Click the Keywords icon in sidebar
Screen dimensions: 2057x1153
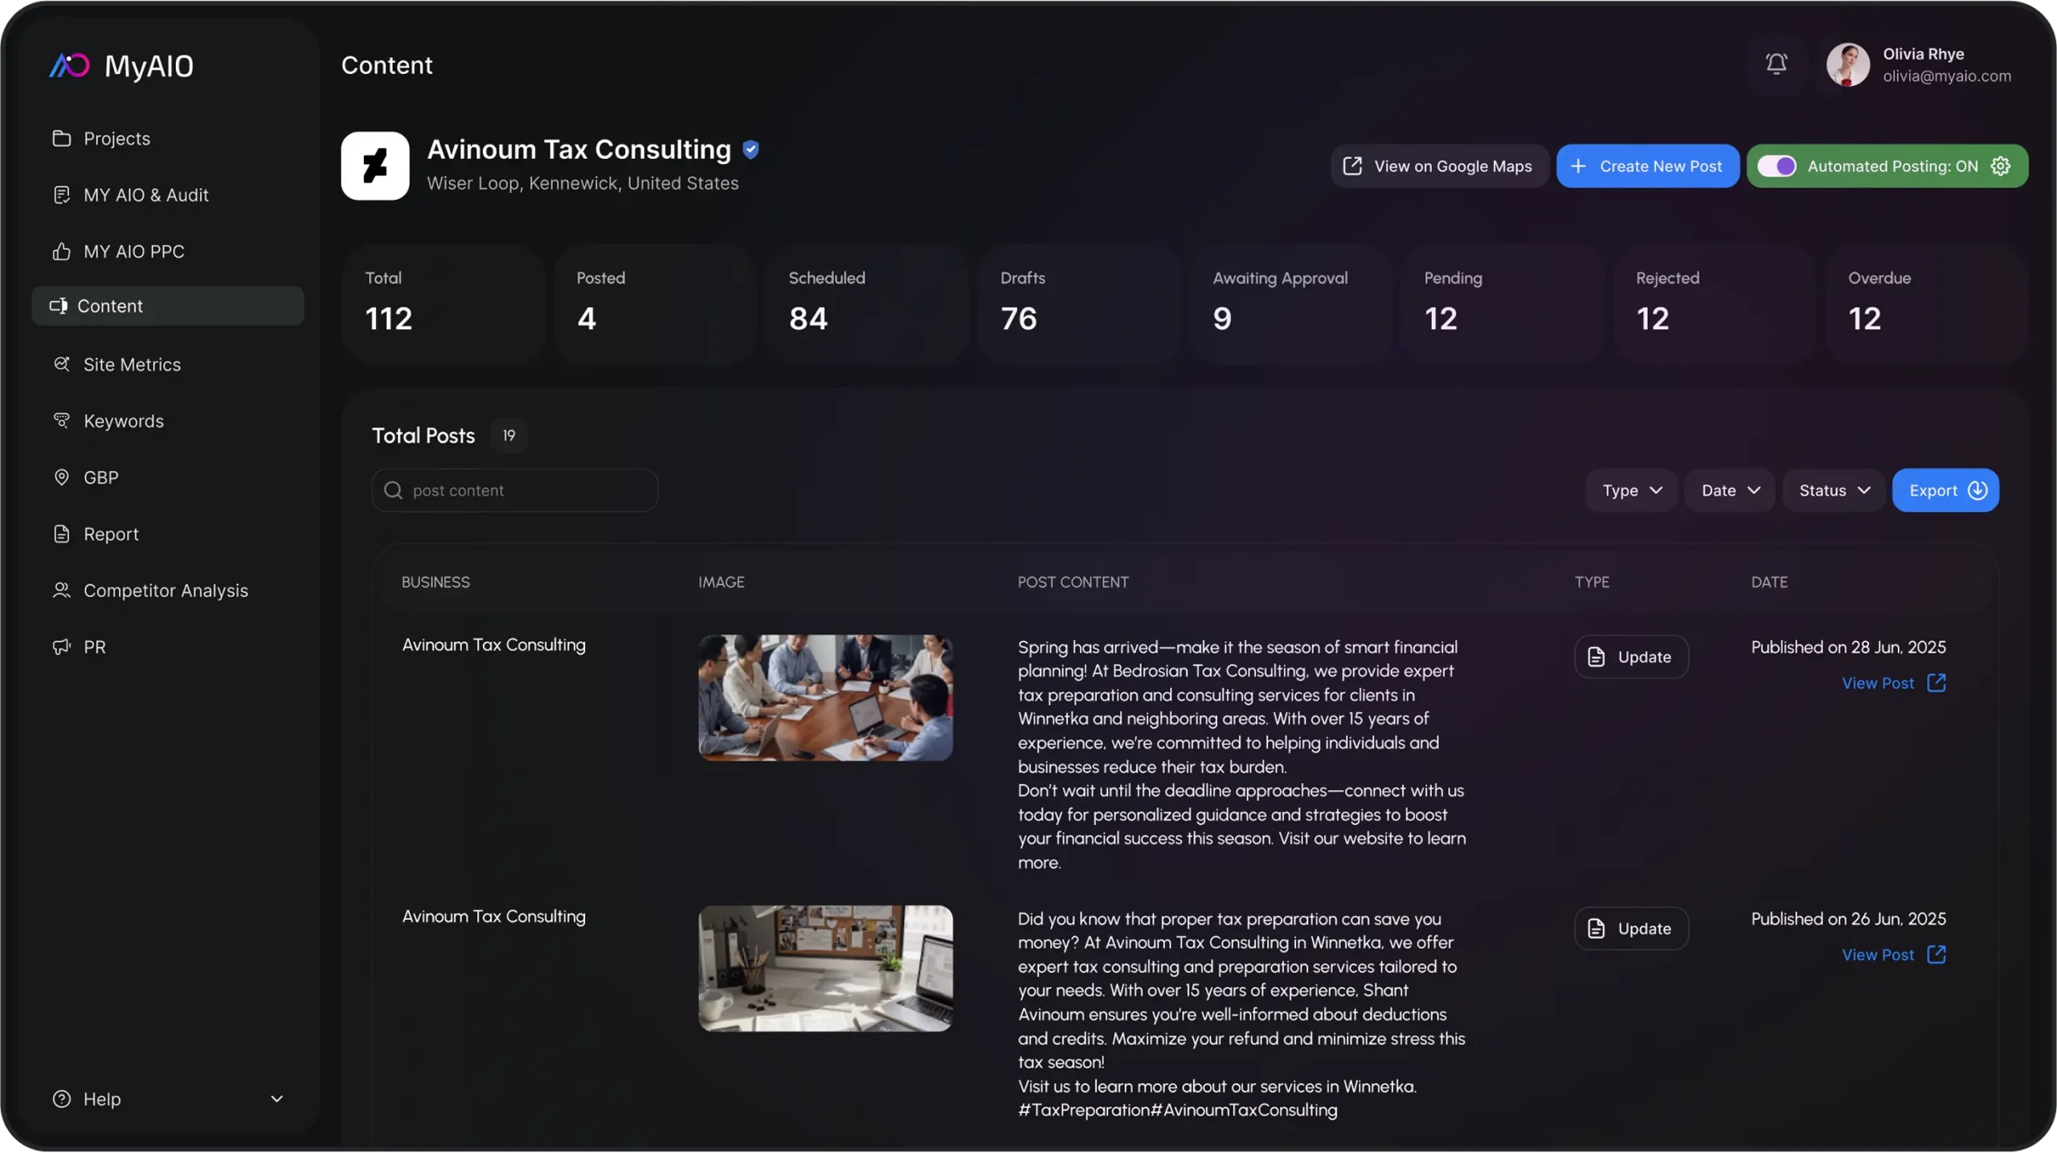point(61,420)
